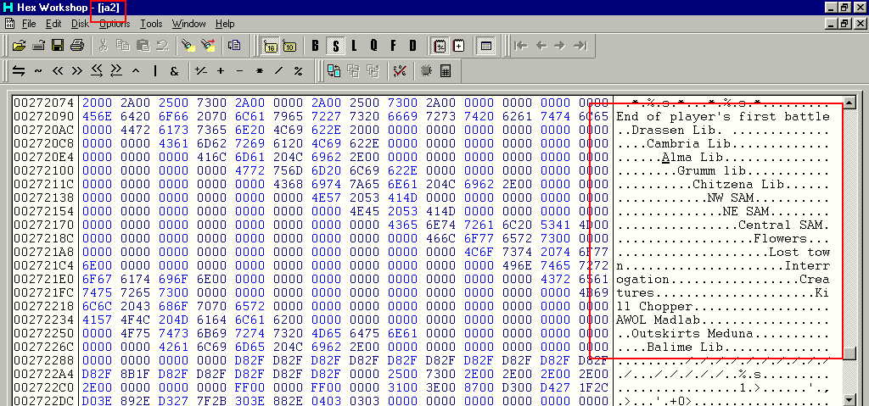This screenshot has width=869, height=406.
Task: Switch offsets to hexadecimal with the 16 button
Action: click(271, 46)
